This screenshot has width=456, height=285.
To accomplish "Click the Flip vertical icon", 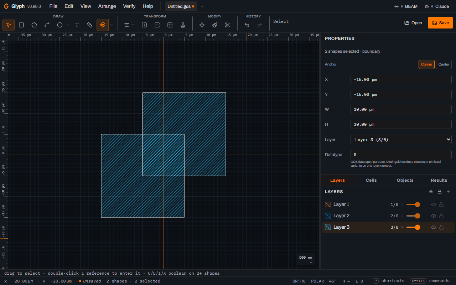I will (x=157, y=25).
